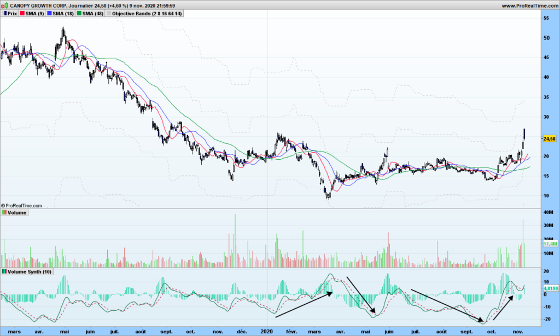Click the 50 price axis label
The width and height of the screenshot is (560, 336).
[x=546, y=38]
